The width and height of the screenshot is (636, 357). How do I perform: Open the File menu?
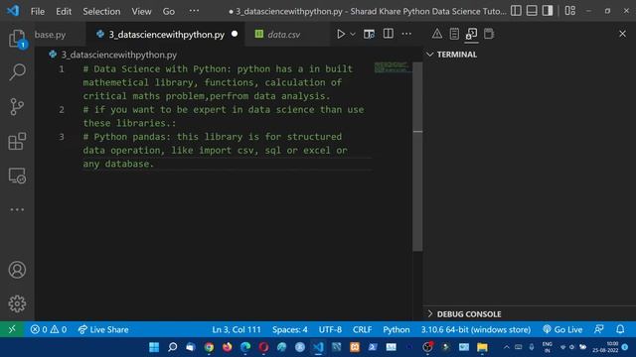(x=38, y=11)
